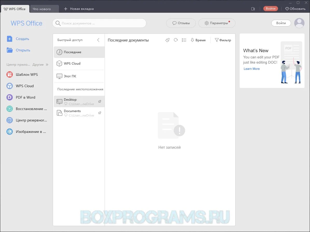Click the Learn More link
This screenshot has width=310, height=232.
pyautogui.click(x=252, y=69)
